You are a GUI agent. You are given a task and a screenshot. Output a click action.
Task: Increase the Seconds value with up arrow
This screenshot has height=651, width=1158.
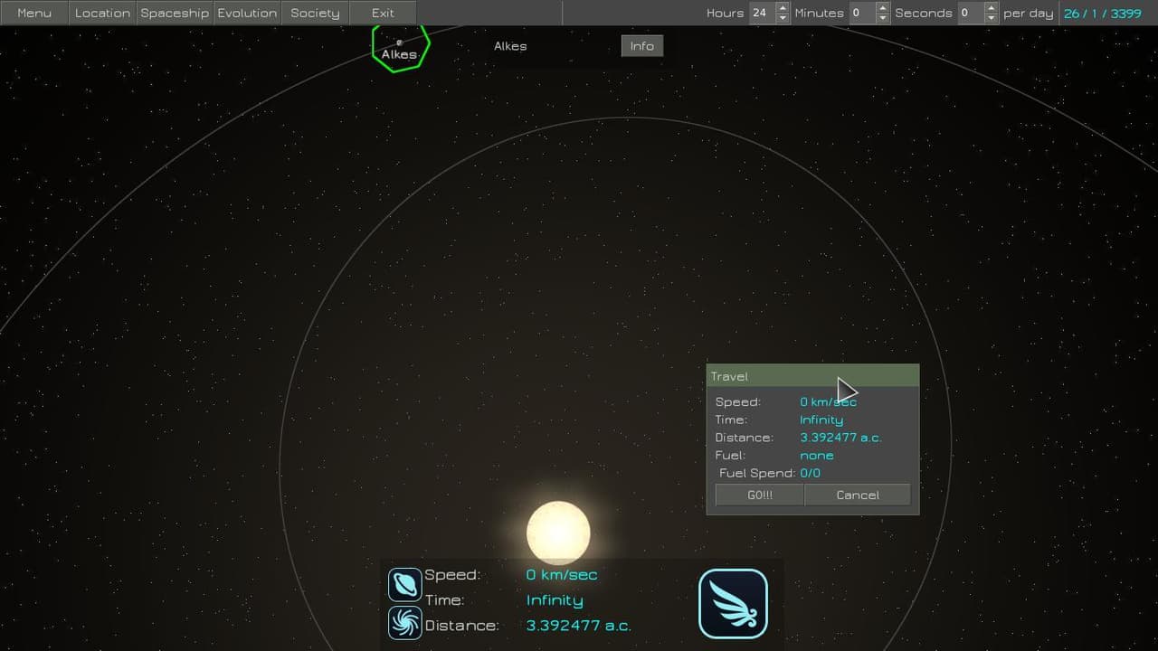click(x=992, y=8)
